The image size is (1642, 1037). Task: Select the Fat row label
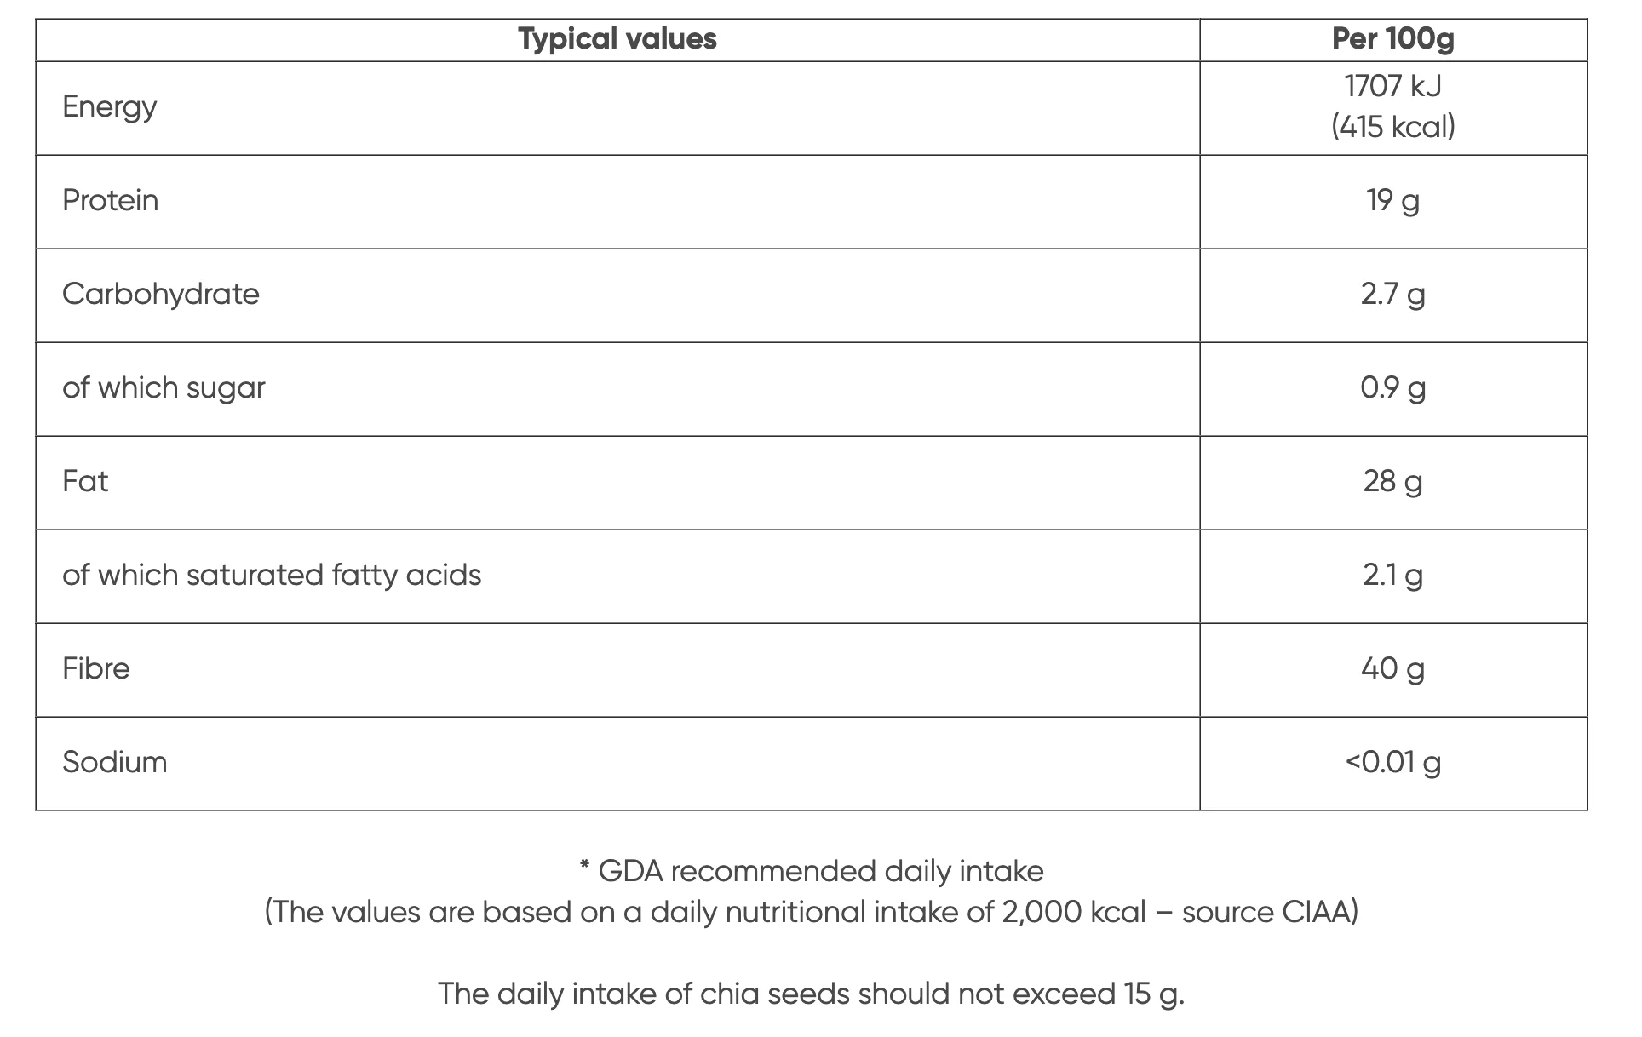click(x=85, y=481)
